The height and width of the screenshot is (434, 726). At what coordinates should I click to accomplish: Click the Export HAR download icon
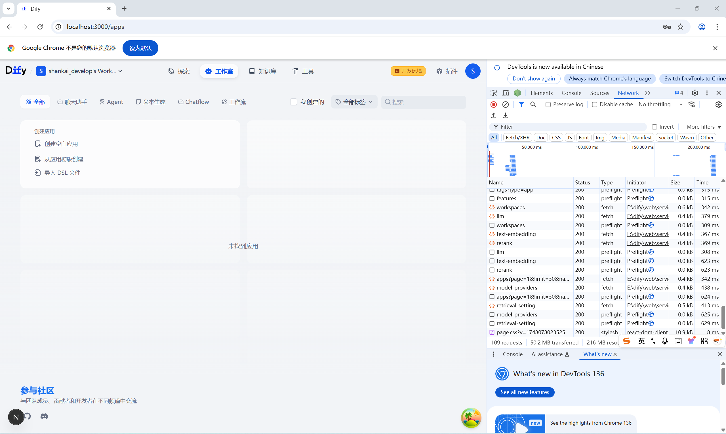pyautogui.click(x=506, y=116)
